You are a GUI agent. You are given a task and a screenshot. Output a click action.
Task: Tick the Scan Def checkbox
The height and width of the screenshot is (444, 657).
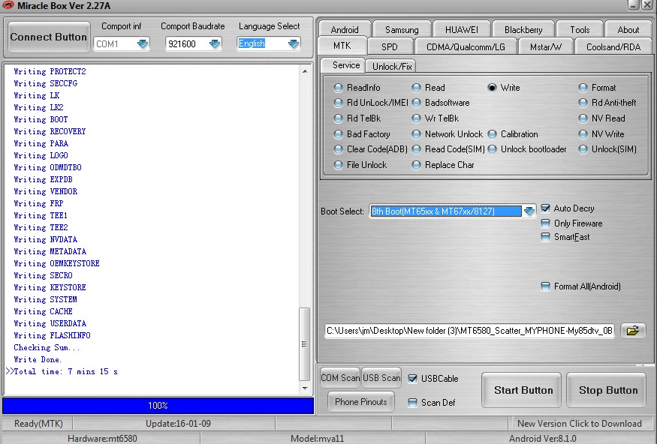click(x=413, y=403)
